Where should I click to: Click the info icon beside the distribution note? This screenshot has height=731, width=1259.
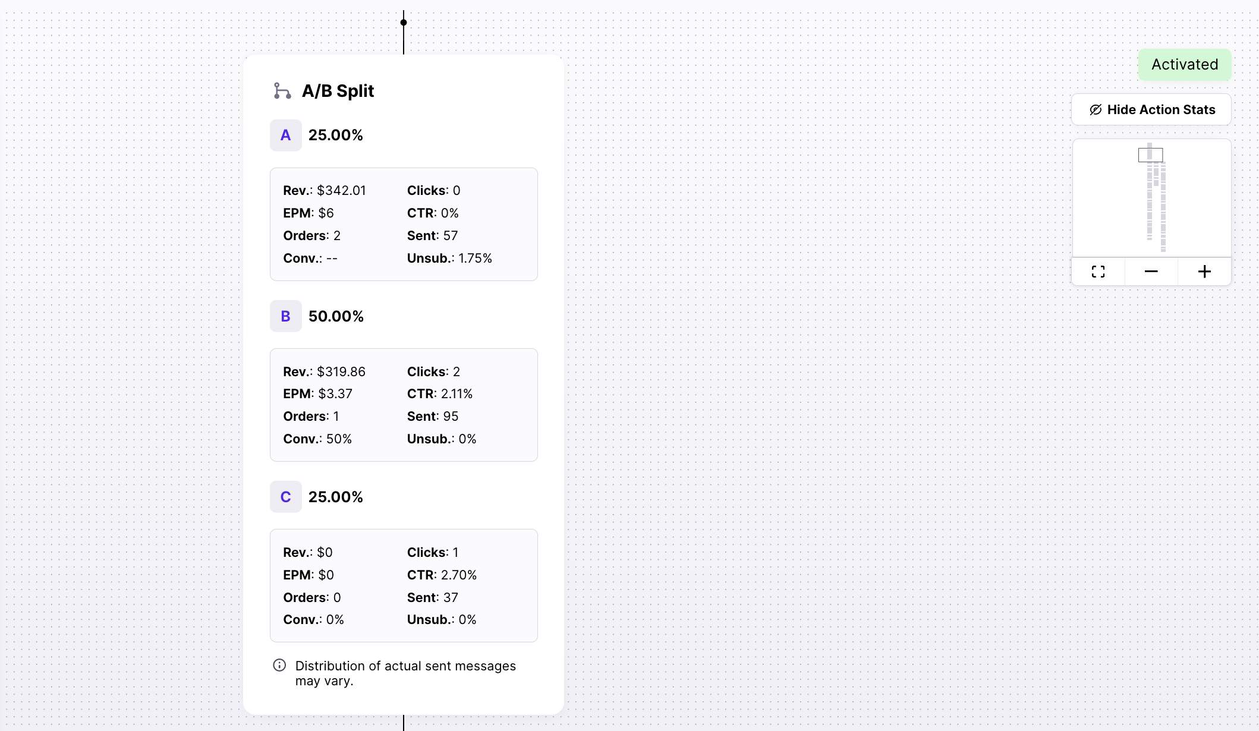coord(279,666)
